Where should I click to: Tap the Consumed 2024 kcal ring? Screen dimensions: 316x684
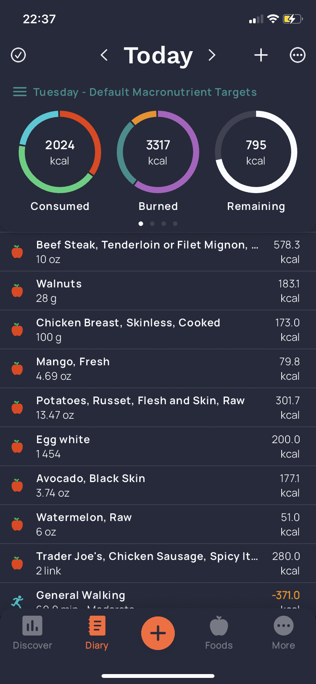[60, 152]
